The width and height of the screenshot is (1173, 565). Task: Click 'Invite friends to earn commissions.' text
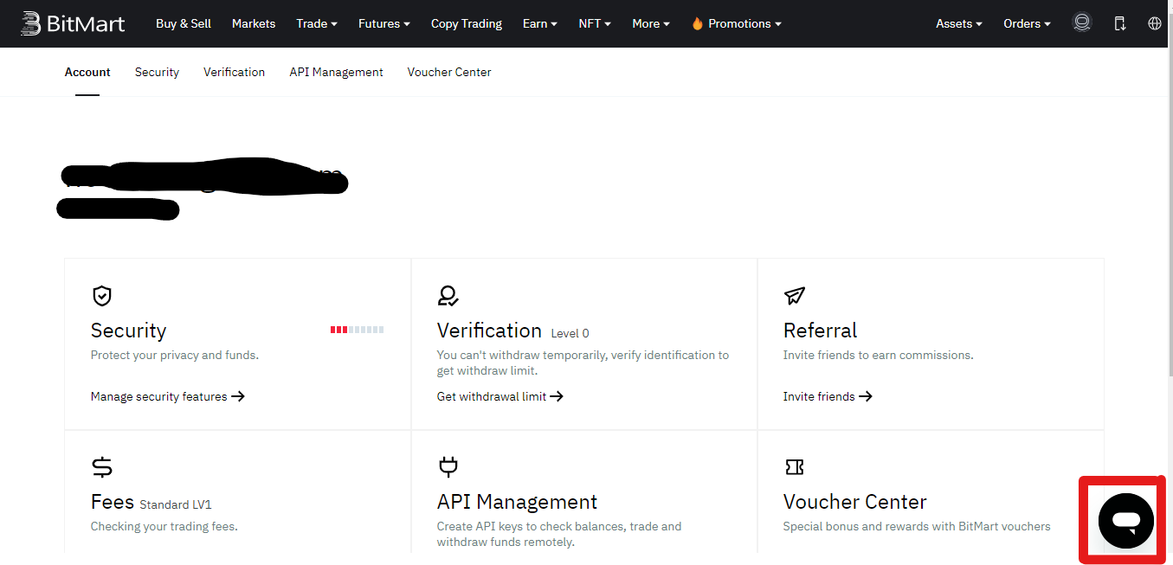pyautogui.click(x=878, y=355)
